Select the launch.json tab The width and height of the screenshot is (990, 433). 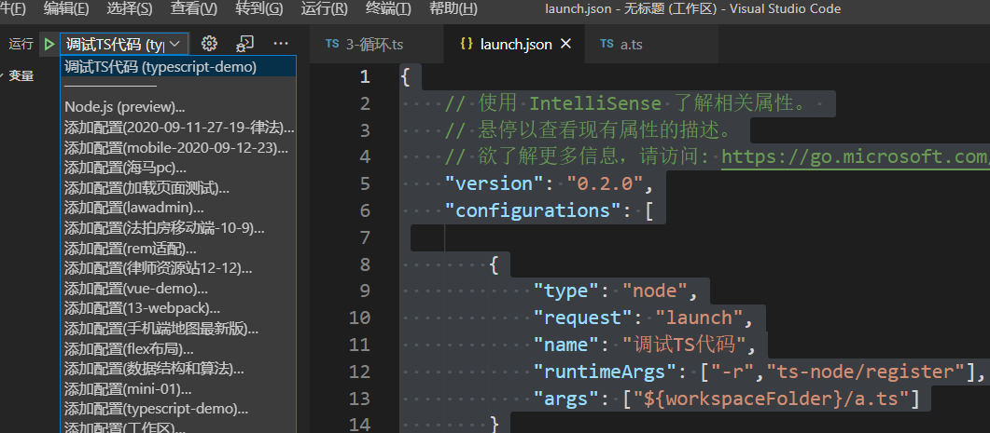point(514,44)
